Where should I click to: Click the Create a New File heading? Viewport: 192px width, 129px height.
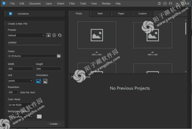(x=18, y=24)
